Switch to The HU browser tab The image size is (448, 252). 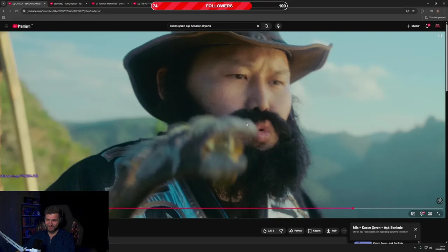[x=141, y=3]
